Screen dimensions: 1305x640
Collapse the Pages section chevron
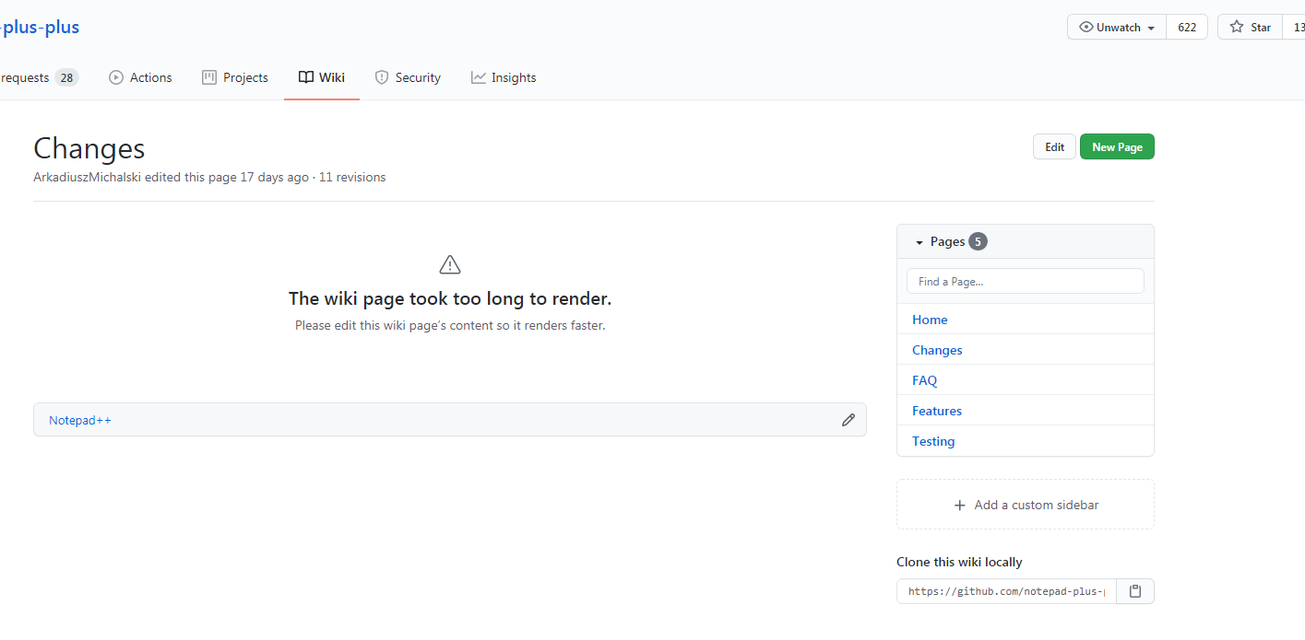pos(919,241)
